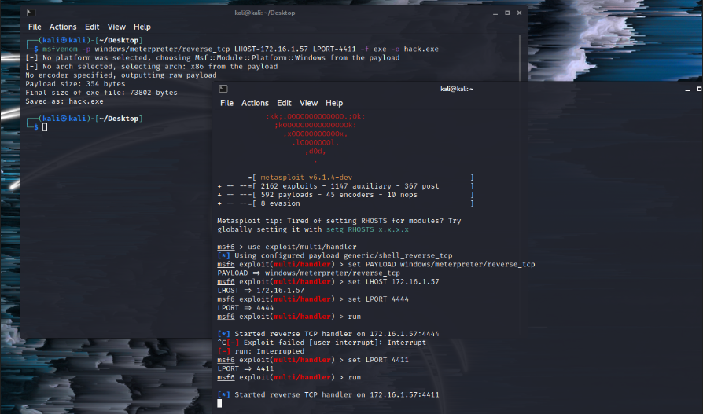Image resolution: width=703 pixels, height=414 pixels.
Task: Click 'set LPORT 4444' command line
Action: [x=378, y=299]
